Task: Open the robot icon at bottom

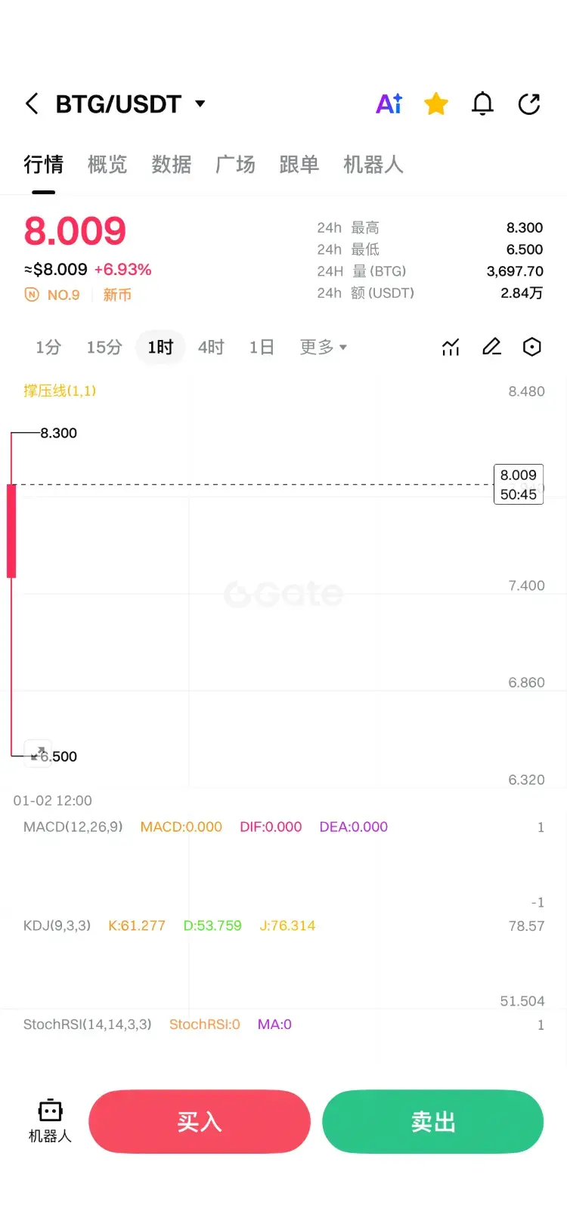Action: coord(50,1120)
